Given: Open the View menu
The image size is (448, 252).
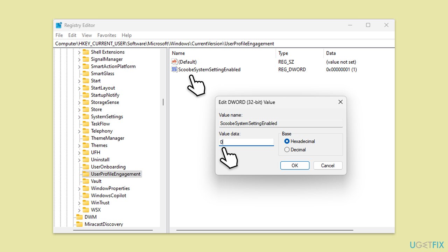Looking at the screenshot, I should [x=87, y=35].
